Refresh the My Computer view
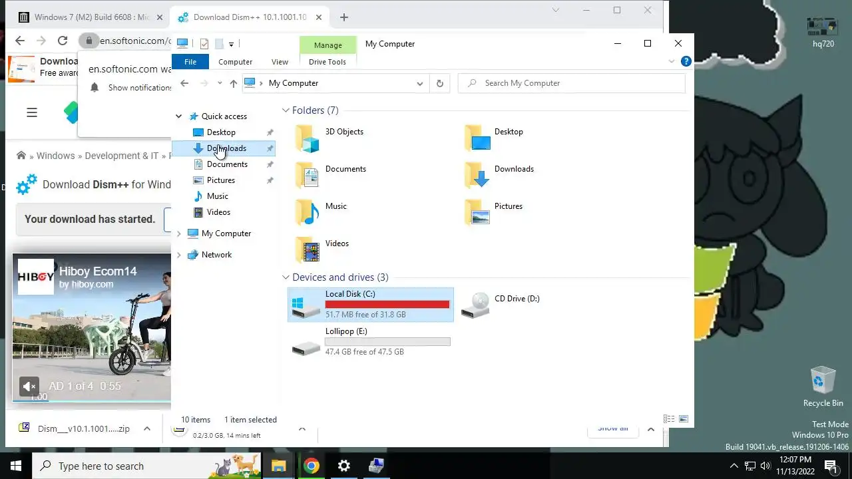 [x=439, y=83]
